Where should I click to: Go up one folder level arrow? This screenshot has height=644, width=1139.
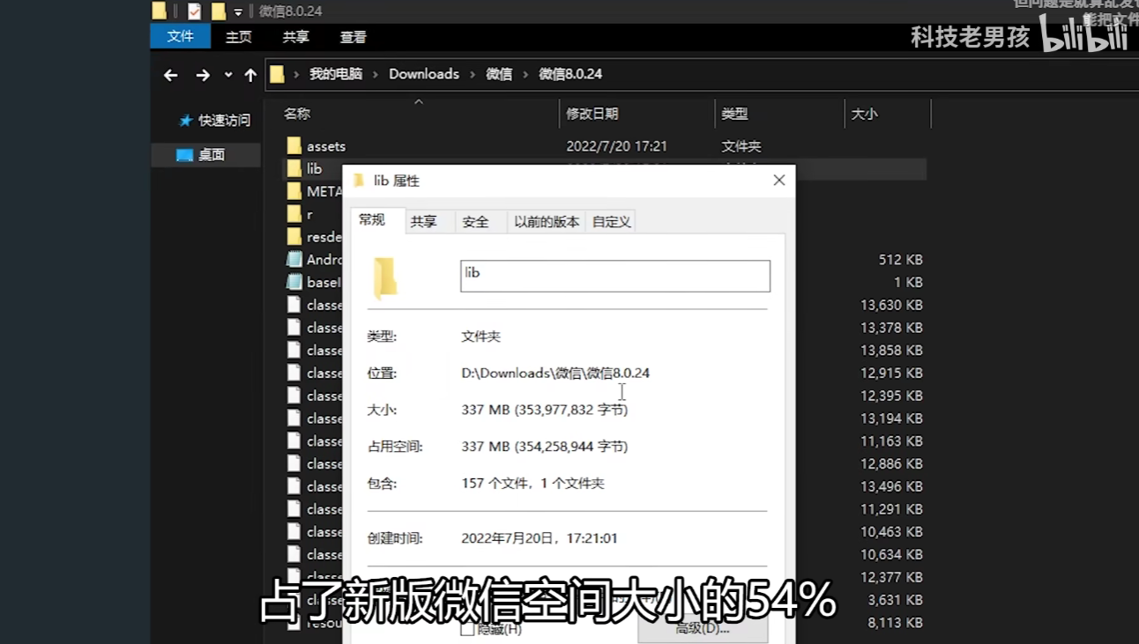(249, 75)
